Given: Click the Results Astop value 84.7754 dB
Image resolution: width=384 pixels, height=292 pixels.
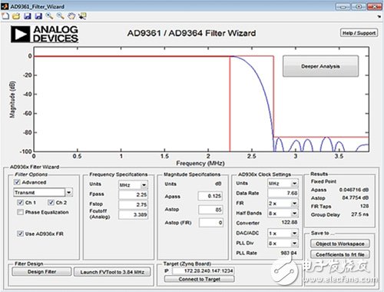Looking at the screenshot, I should pos(356,197).
